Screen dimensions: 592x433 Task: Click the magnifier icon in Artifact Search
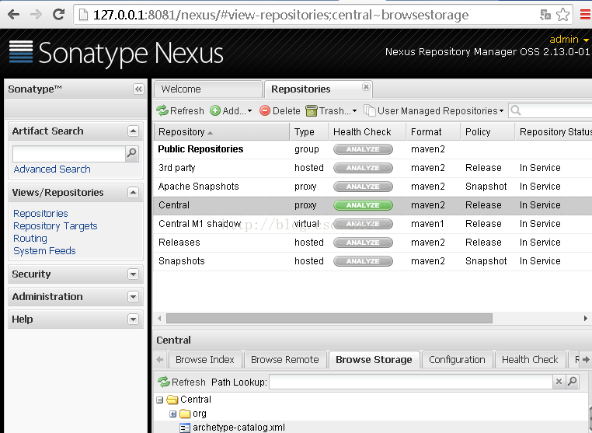coord(132,154)
